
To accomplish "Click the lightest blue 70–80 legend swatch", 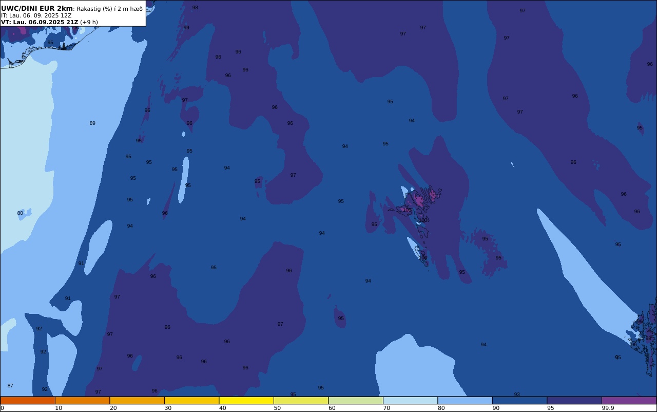I will [x=410, y=400].
